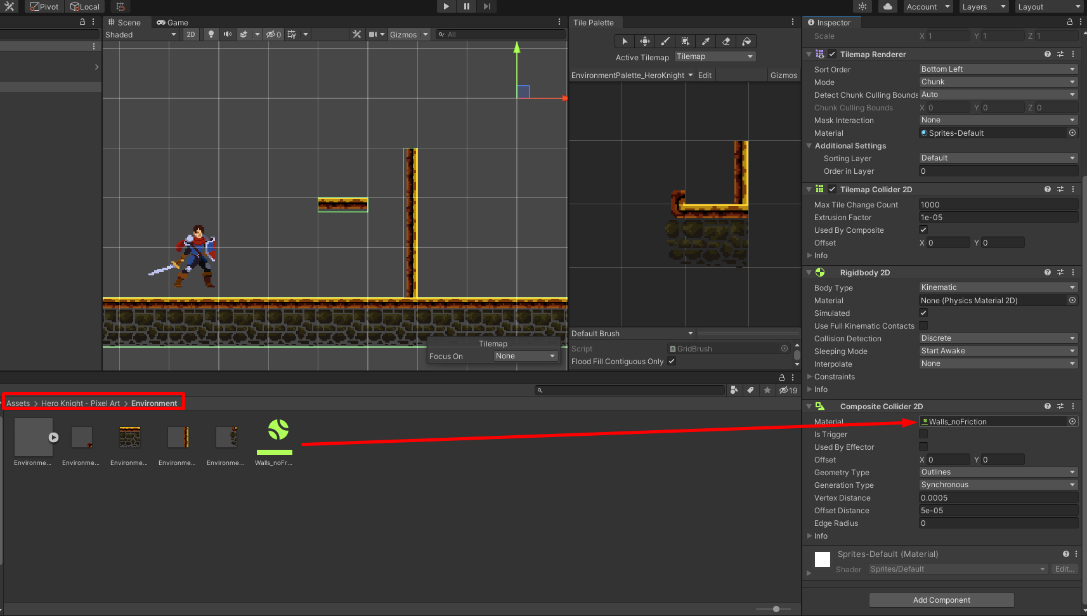Open the Environment folder breadcrumb link
The width and height of the screenshot is (1087, 616).
pos(155,403)
